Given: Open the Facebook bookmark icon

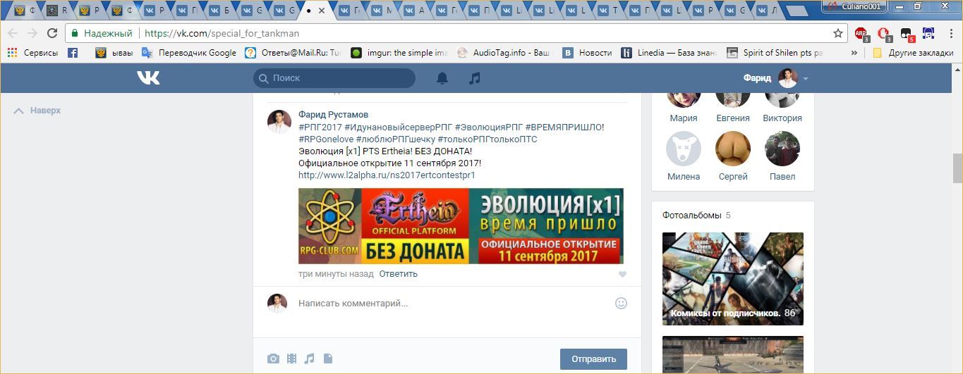Looking at the screenshot, I should point(73,52).
